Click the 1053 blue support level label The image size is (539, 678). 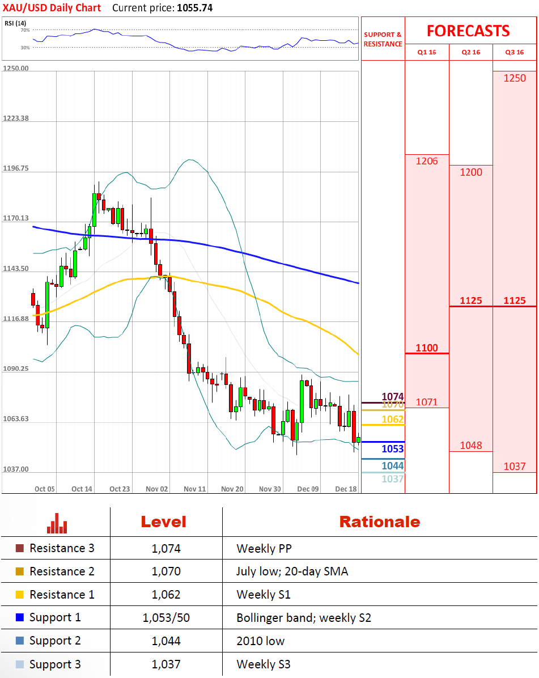click(393, 449)
